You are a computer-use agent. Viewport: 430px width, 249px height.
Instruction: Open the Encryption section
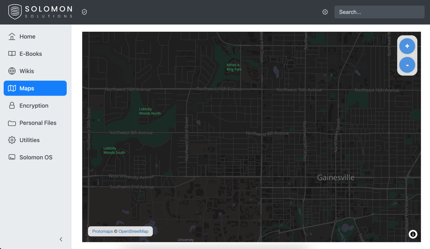(35, 105)
